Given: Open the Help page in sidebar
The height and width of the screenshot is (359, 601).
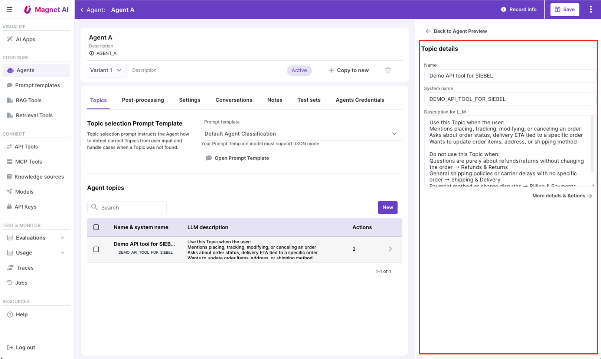Looking at the screenshot, I should pyautogui.click(x=22, y=314).
